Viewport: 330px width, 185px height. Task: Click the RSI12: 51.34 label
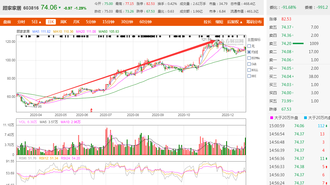click(49, 158)
